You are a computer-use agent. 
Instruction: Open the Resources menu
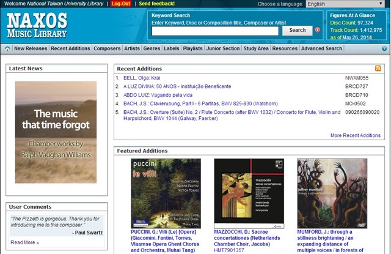(x=285, y=48)
